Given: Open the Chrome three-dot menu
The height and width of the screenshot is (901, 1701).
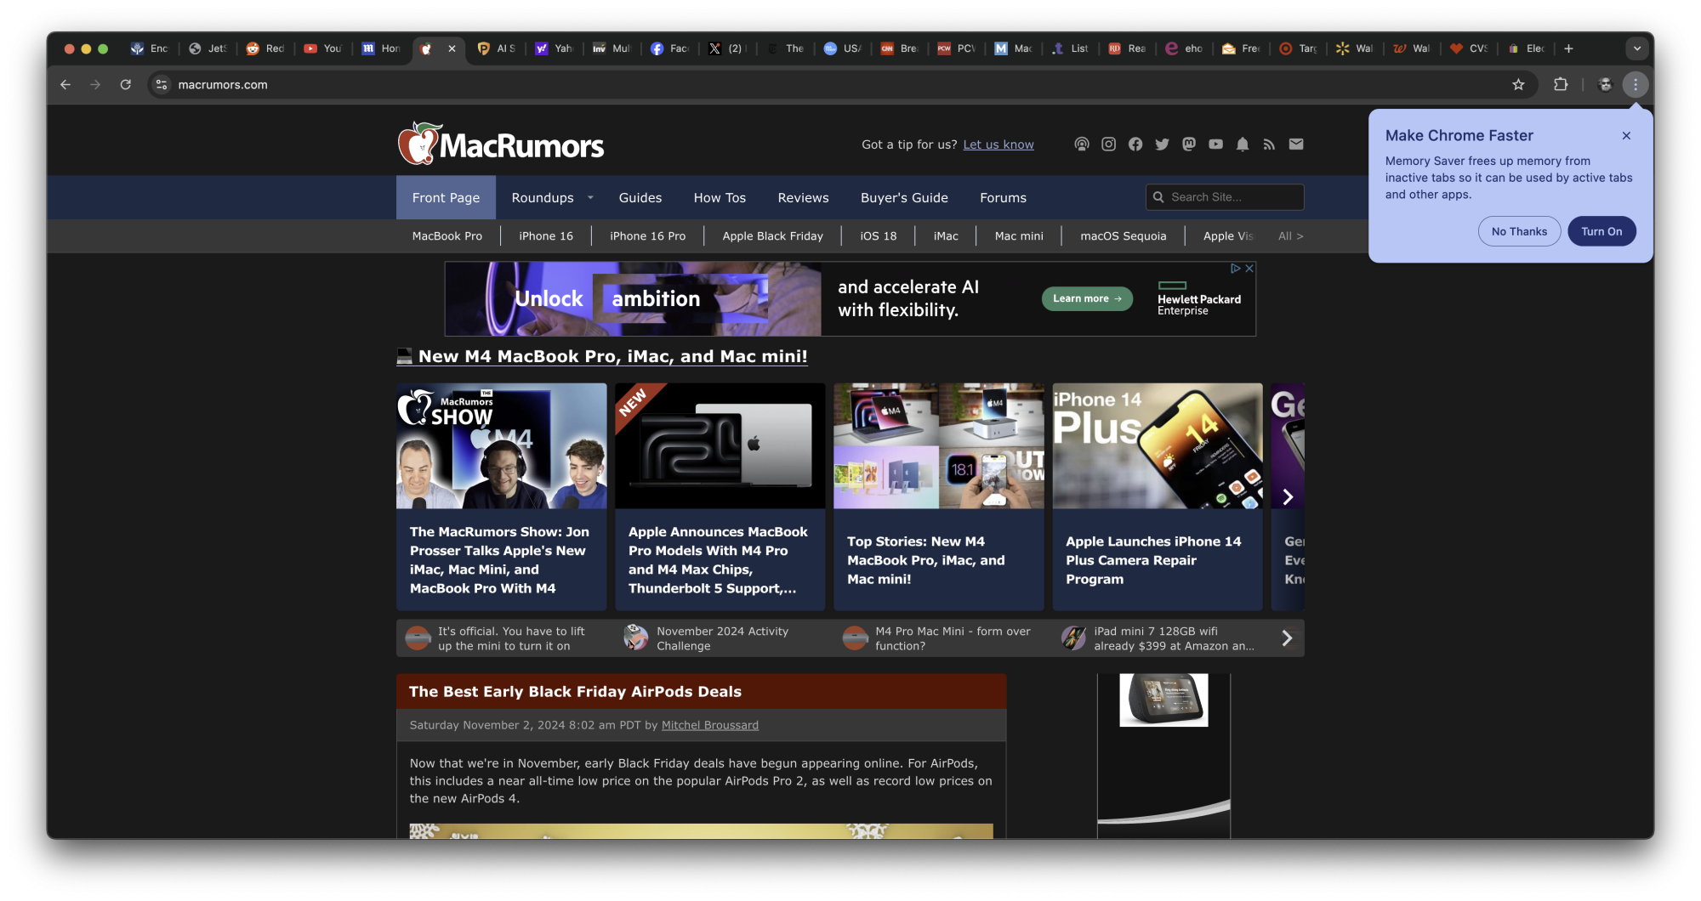Looking at the screenshot, I should point(1636,84).
